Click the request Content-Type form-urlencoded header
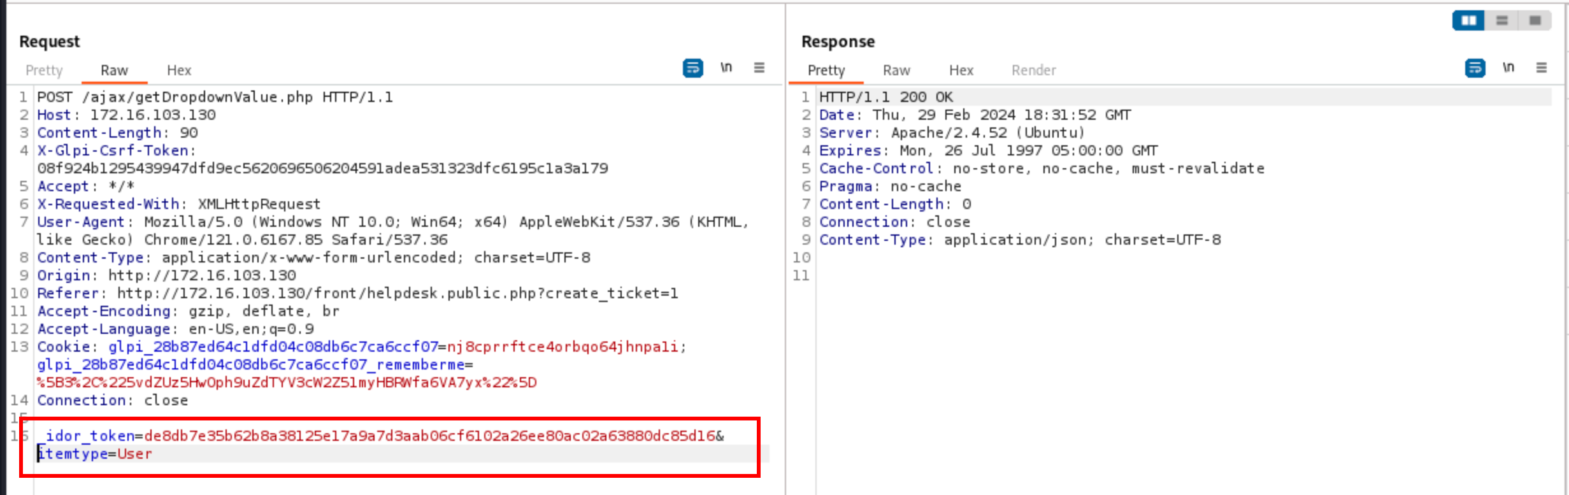The image size is (1569, 495). [x=313, y=257]
